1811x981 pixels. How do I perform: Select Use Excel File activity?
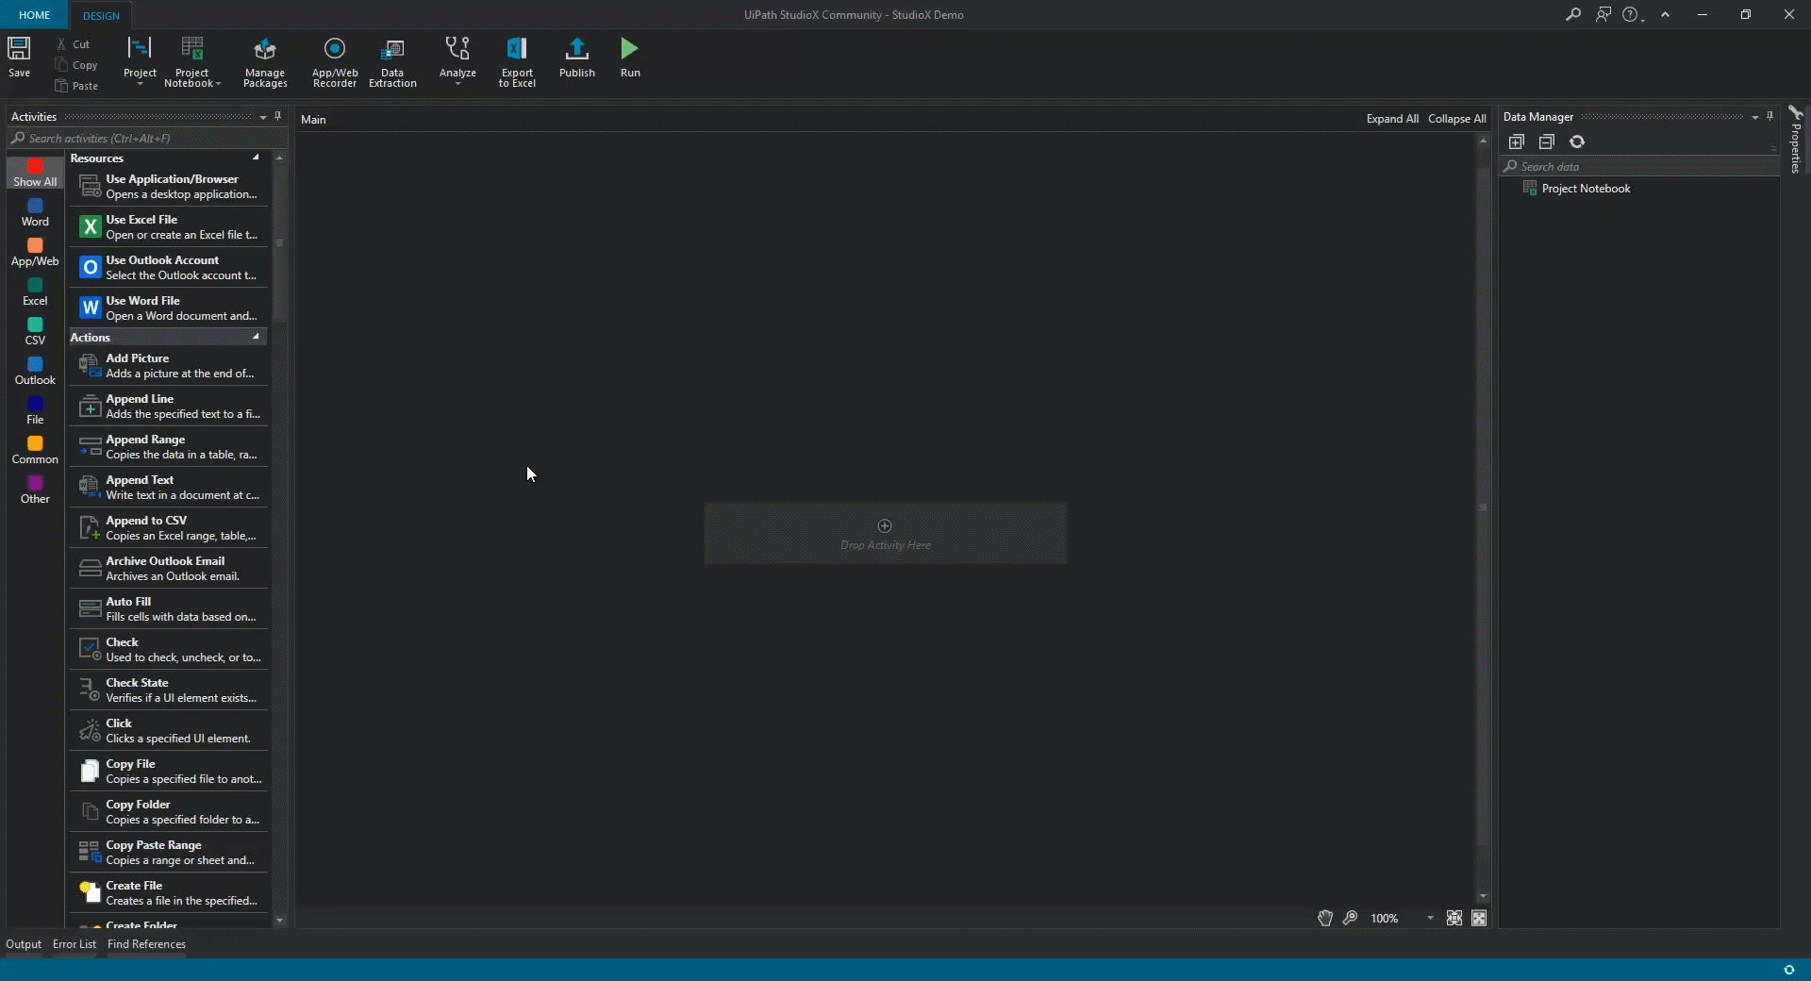coord(168,227)
